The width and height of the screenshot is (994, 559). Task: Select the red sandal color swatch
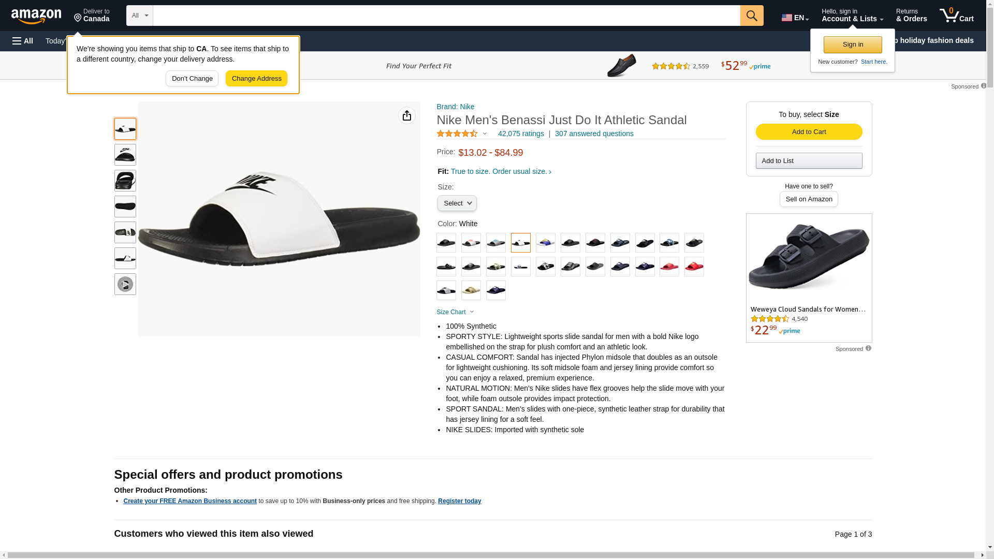coord(694,267)
